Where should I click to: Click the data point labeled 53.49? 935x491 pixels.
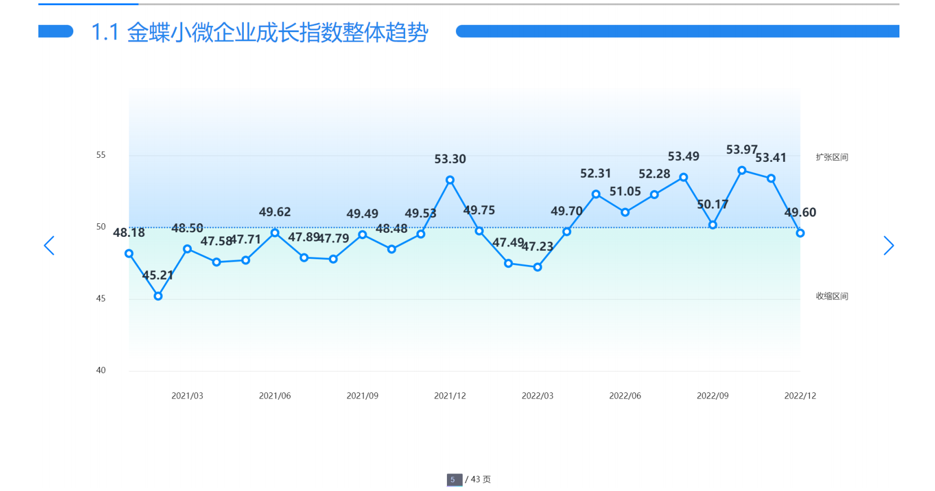pyautogui.click(x=683, y=177)
